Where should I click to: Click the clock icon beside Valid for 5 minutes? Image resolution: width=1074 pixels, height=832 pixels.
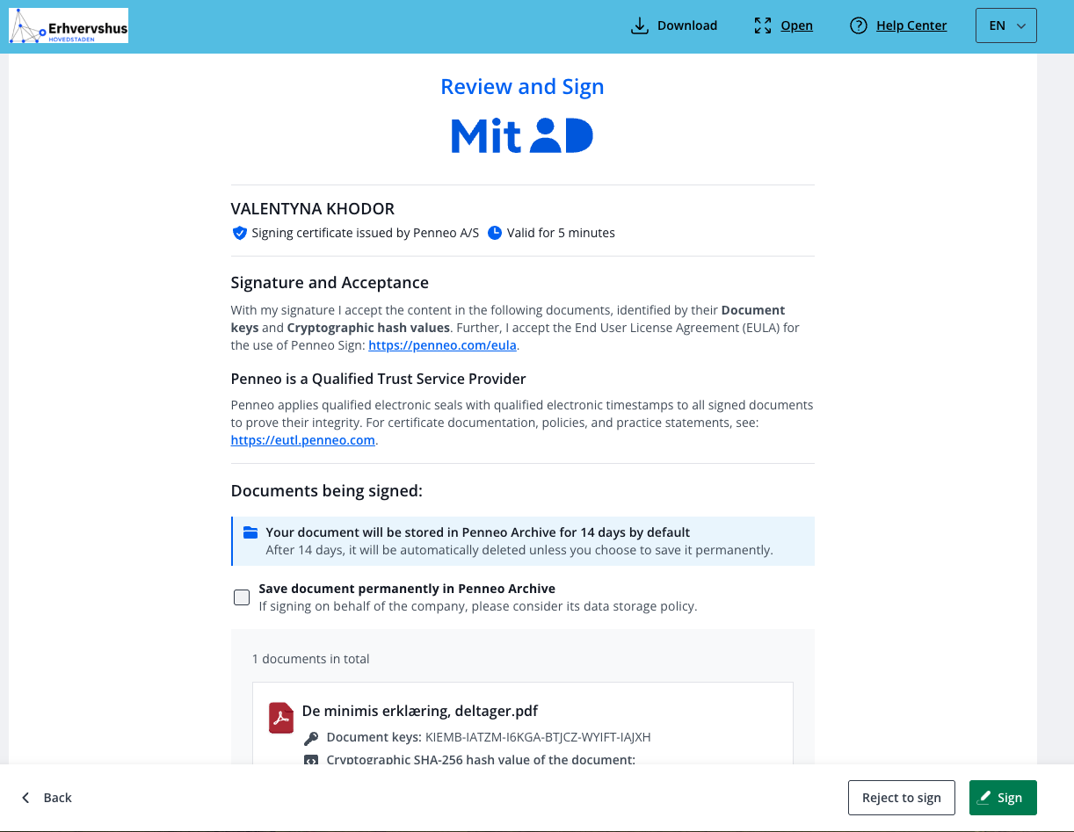click(495, 233)
